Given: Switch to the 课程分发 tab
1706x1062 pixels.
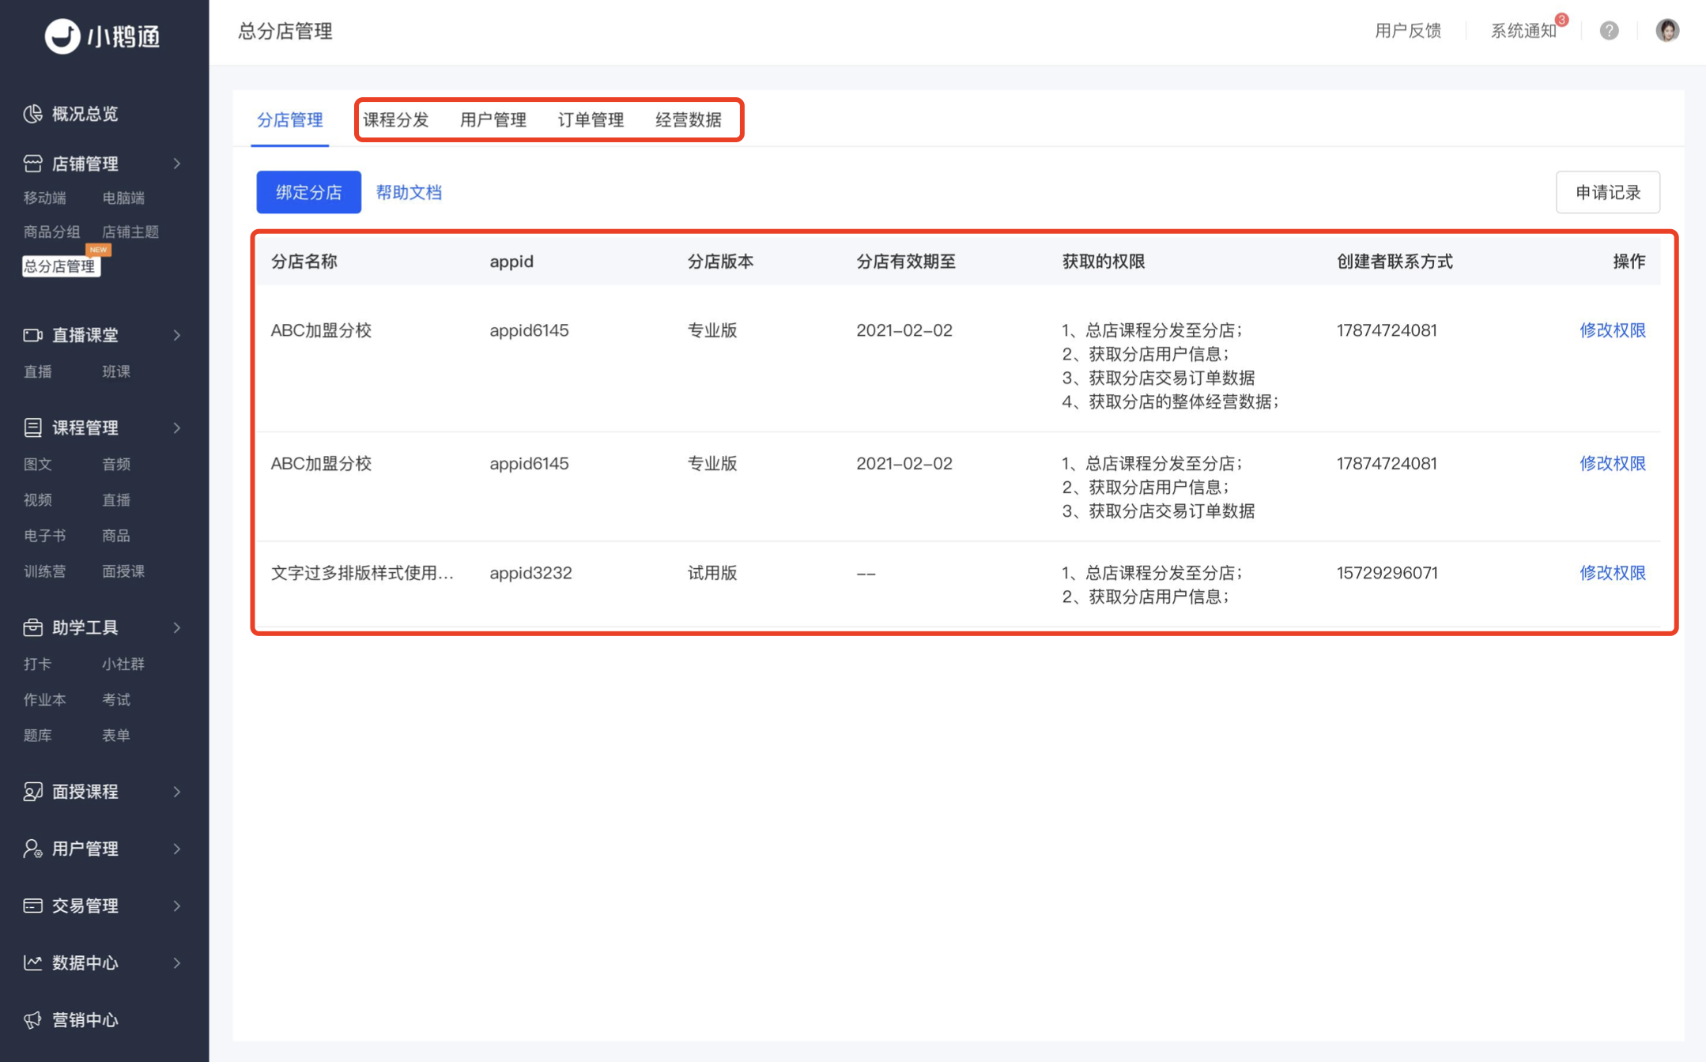Looking at the screenshot, I should [x=395, y=120].
